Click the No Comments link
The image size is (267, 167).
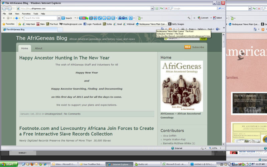click(72, 114)
